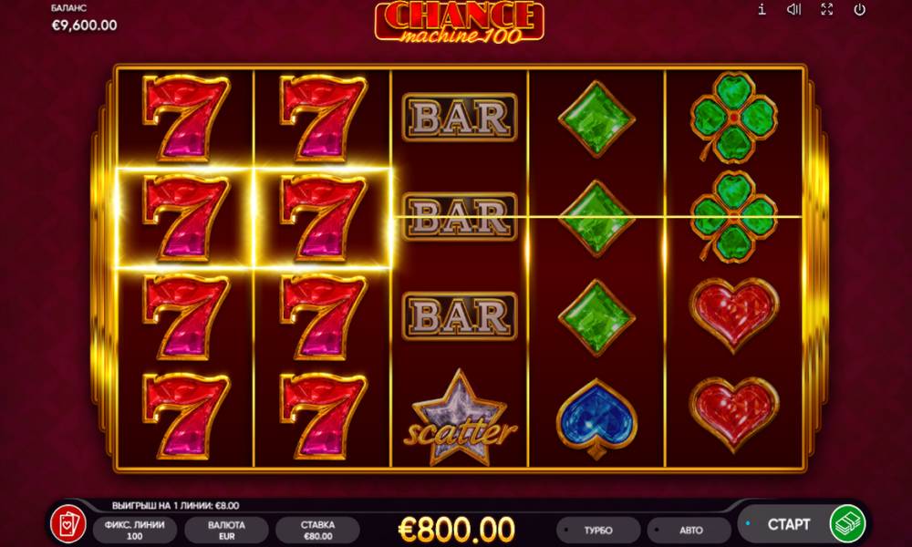Open the Валюта EUR currency selector
Image resolution: width=912 pixels, height=547 pixels.
point(226,531)
